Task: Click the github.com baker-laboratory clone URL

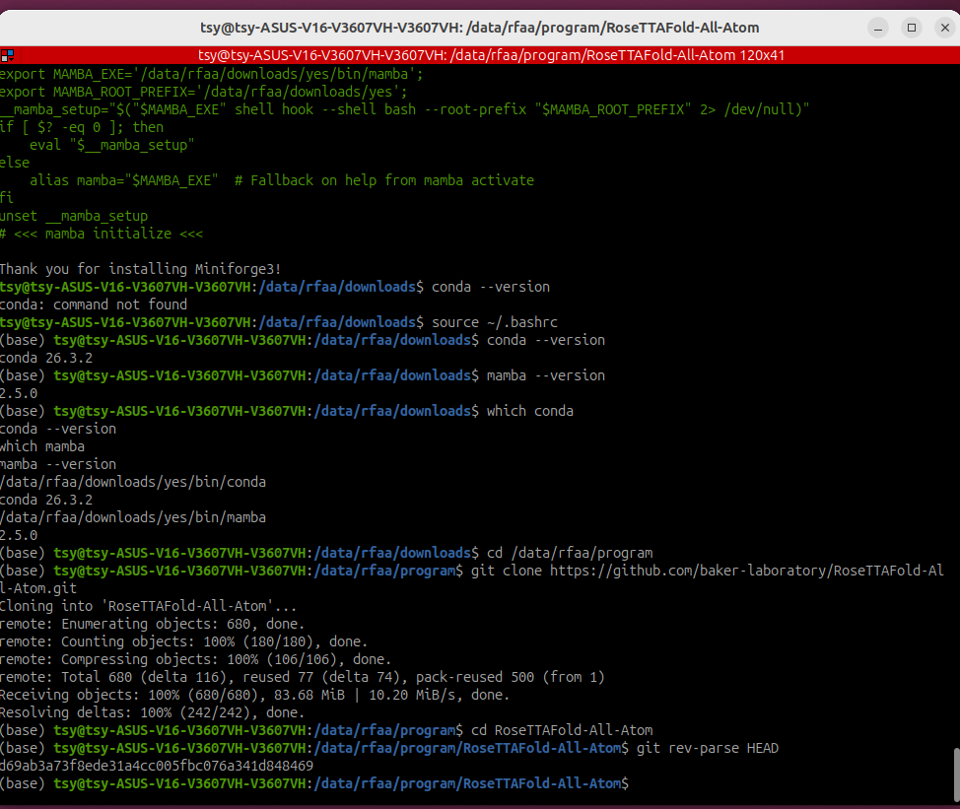Action: (747, 571)
